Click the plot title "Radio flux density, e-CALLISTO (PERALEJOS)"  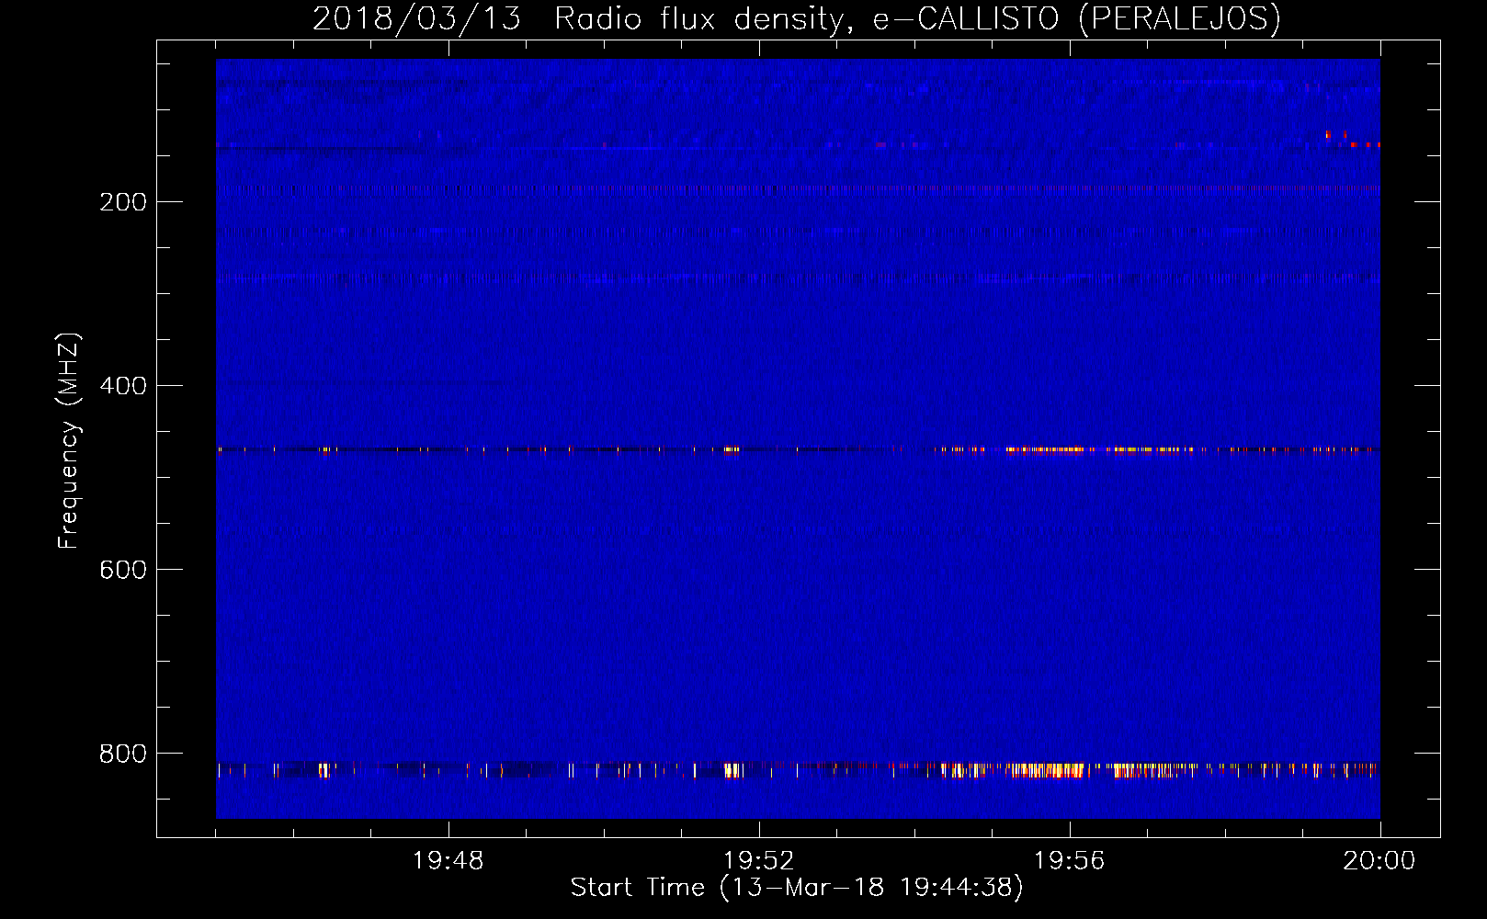click(x=917, y=19)
